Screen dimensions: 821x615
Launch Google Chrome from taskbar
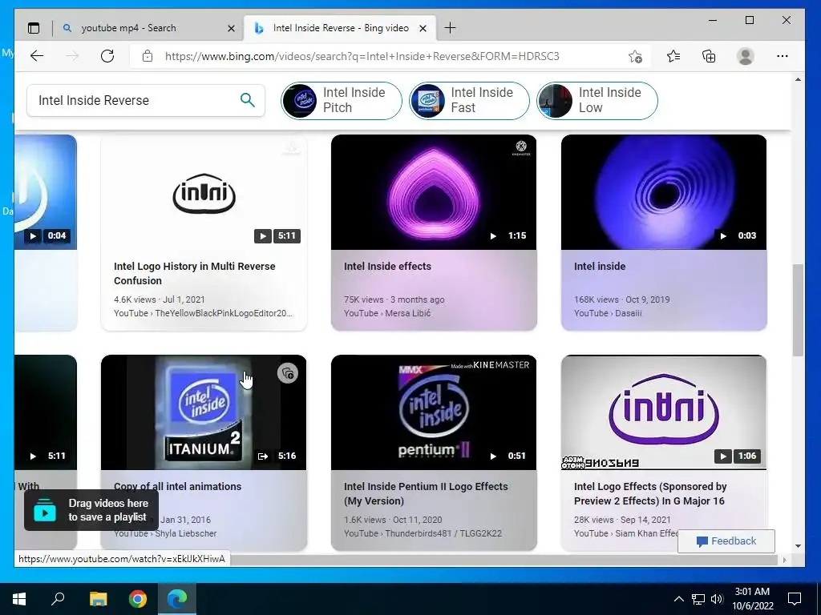(x=138, y=599)
